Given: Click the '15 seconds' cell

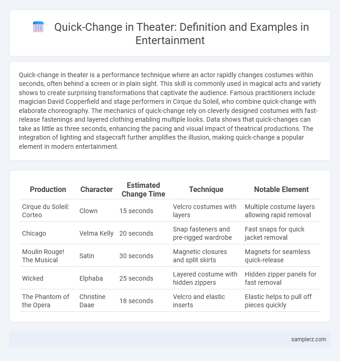Looking at the screenshot, I should pos(143,211).
